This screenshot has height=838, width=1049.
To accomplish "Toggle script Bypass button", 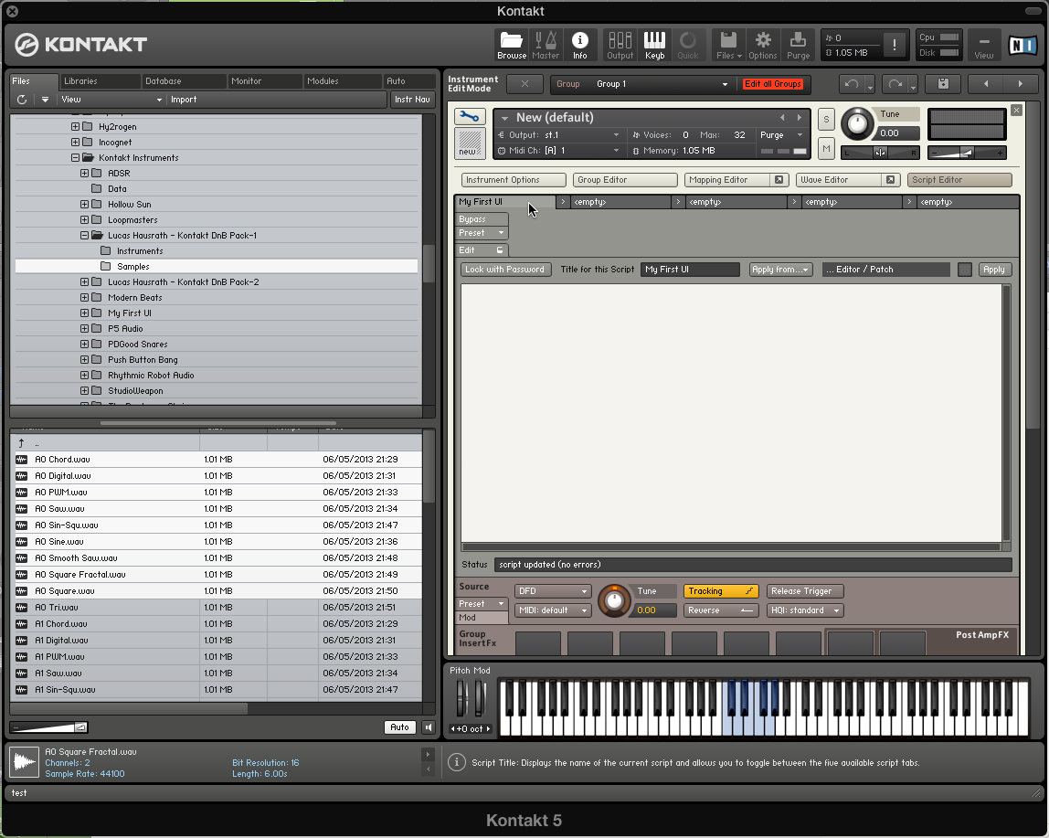I will pyautogui.click(x=481, y=219).
